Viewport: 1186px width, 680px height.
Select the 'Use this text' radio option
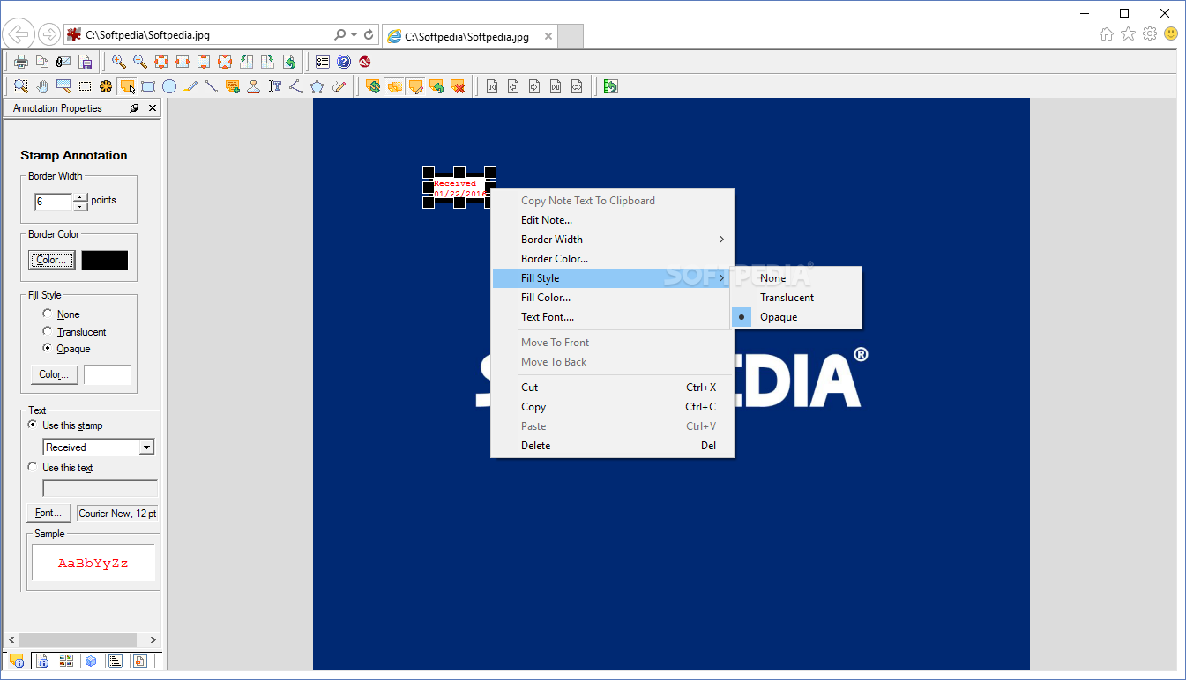point(33,467)
